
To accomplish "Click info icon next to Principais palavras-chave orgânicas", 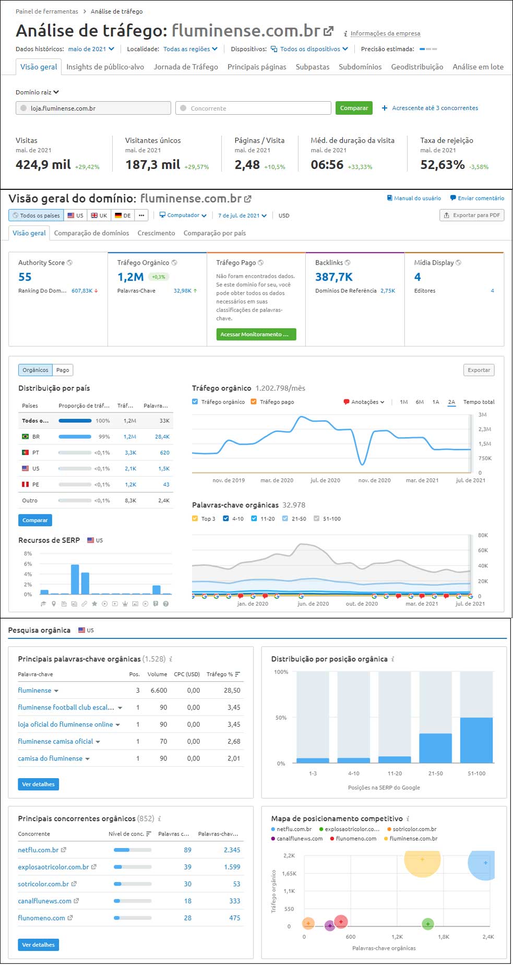I will pyautogui.click(x=171, y=659).
